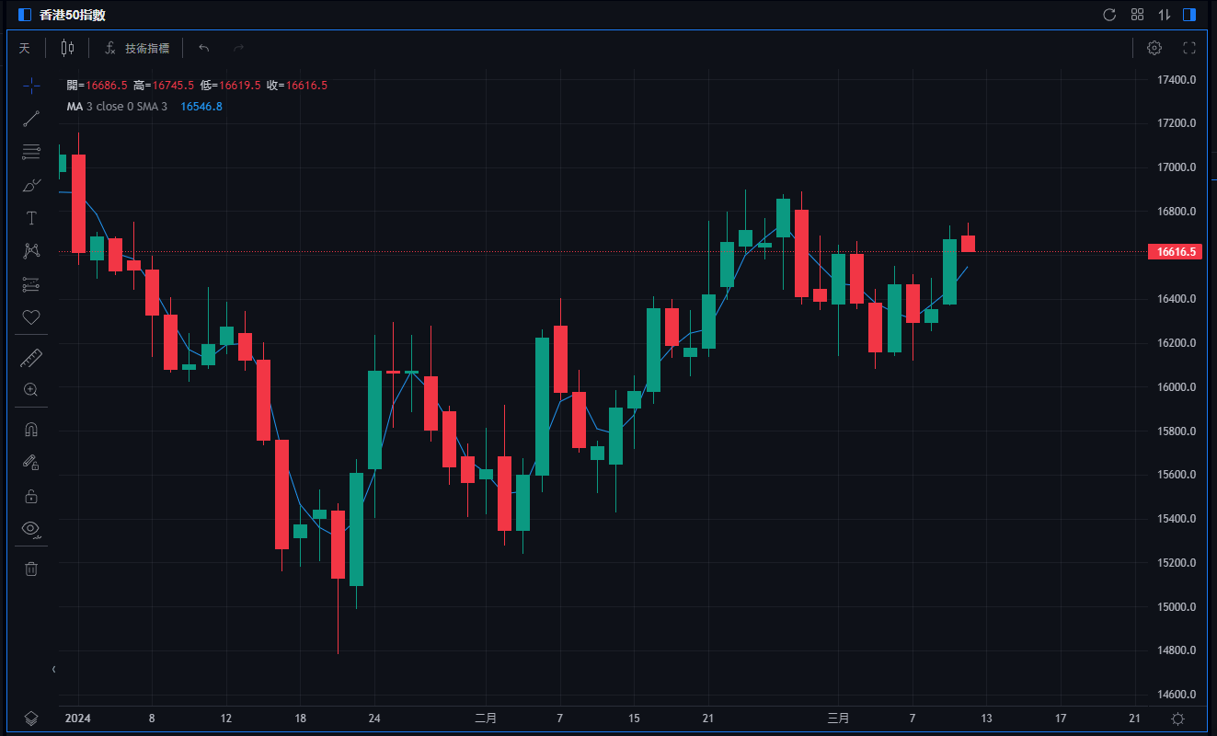The width and height of the screenshot is (1217, 736).
Task: Select the ruler measure tool
Action: click(31, 358)
